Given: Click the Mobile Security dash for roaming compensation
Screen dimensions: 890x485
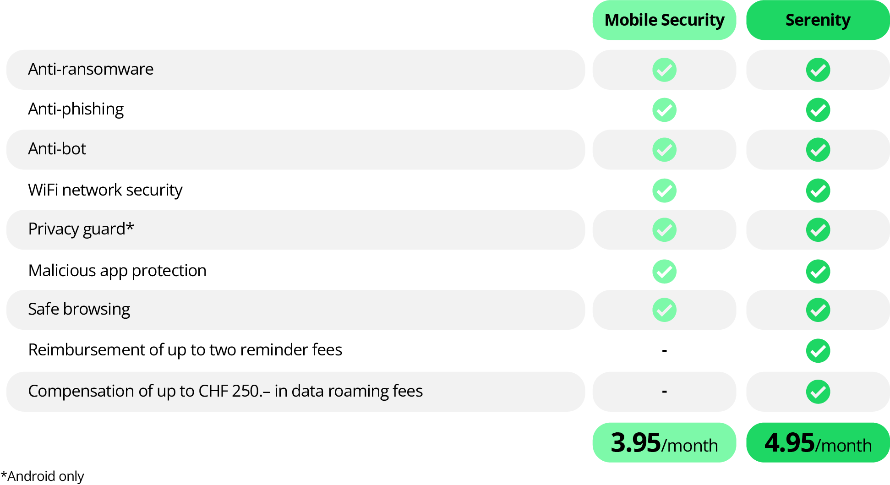Looking at the screenshot, I should [x=664, y=392].
